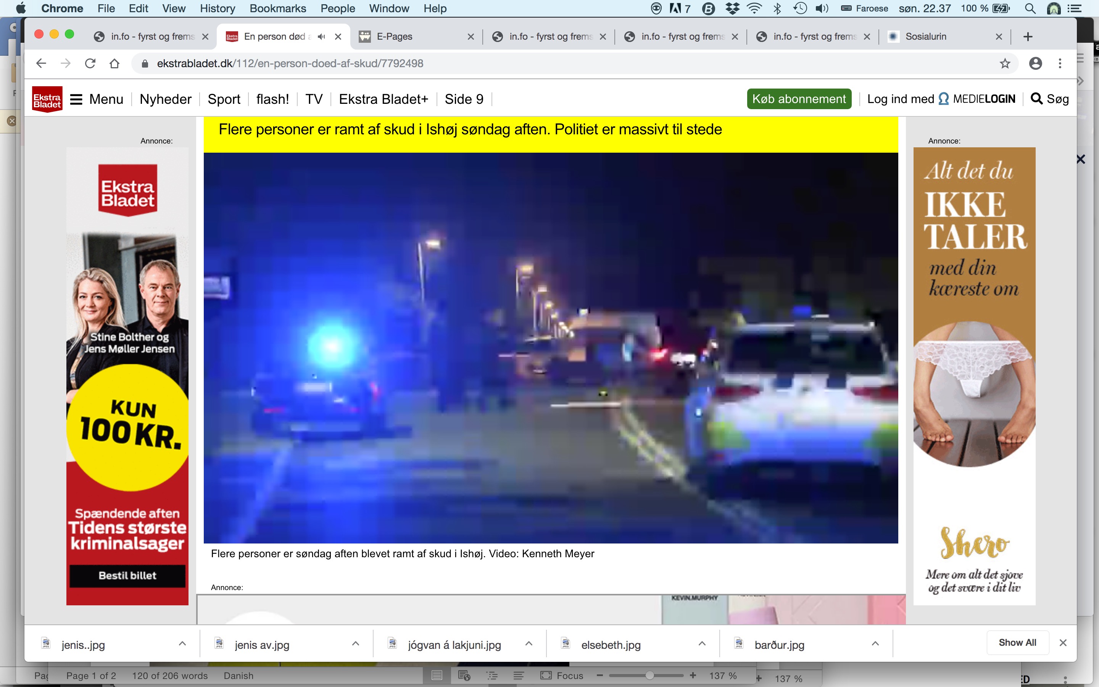Click the Søg magnifier icon
Viewport: 1099px width, 687px height.
click(1037, 98)
